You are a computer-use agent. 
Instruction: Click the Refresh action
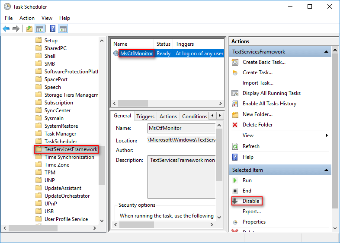click(251, 146)
